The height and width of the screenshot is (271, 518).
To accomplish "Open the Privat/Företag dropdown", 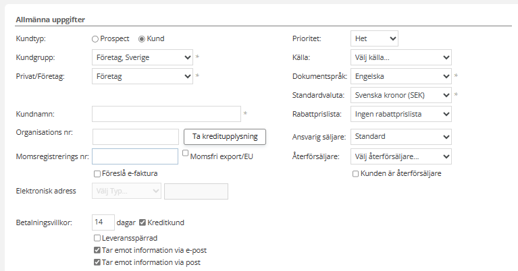I will coord(142,76).
